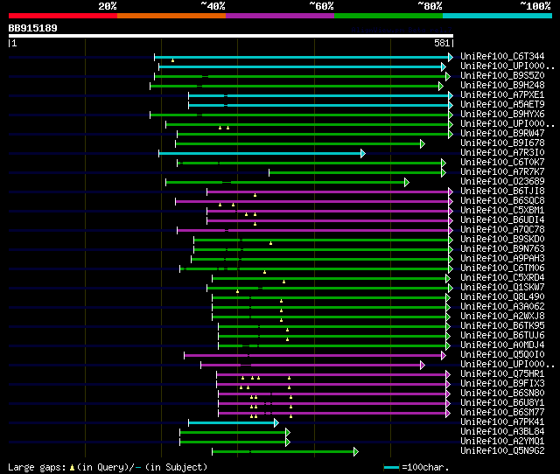This screenshot has height=474, width=560.
Task: Select hit label UniRef100_A3BL84
Action: coord(502,432)
